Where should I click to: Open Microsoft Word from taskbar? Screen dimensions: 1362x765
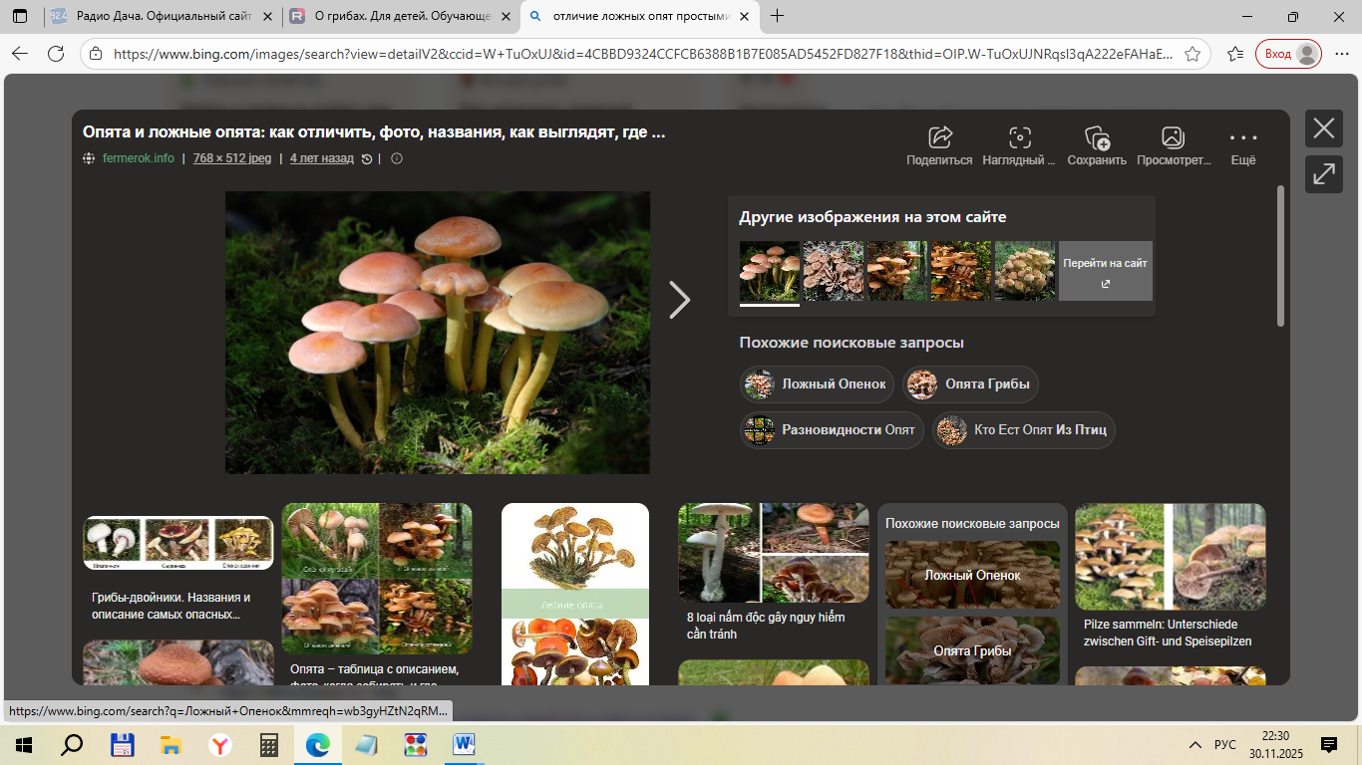click(465, 745)
